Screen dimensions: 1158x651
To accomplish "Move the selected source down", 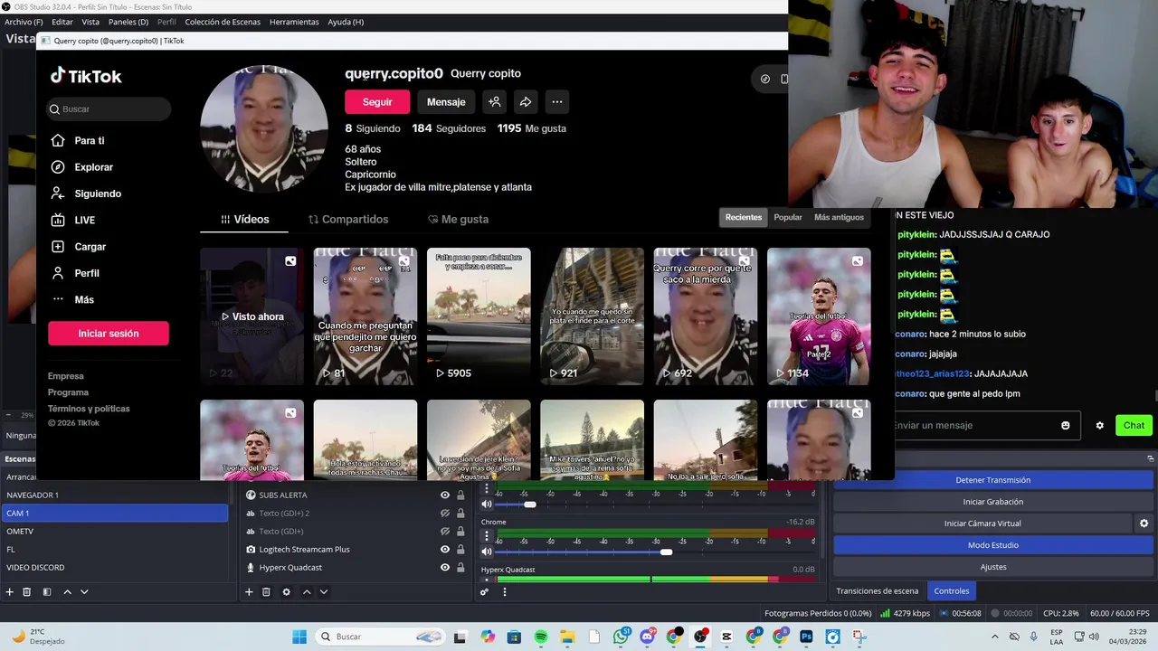I will [x=324, y=592].
